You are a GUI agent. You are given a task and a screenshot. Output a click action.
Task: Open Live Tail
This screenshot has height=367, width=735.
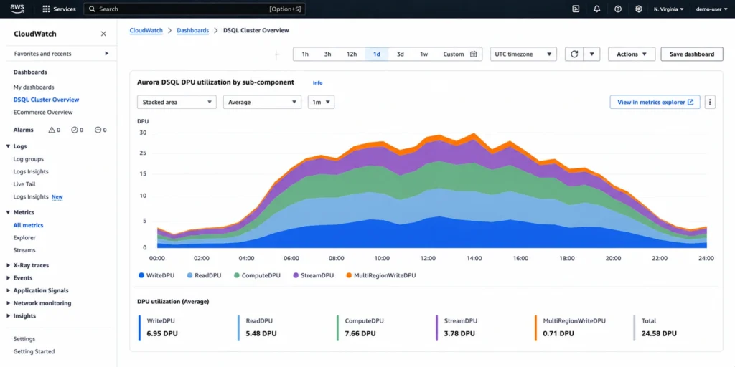[24, 184]
